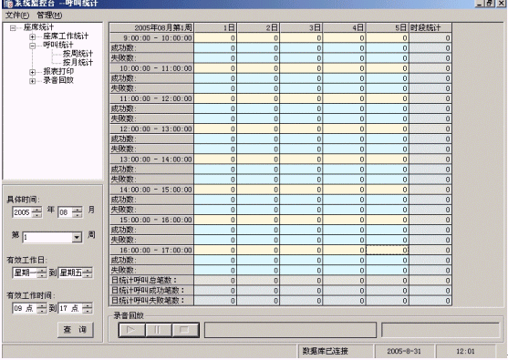Select 按月统计 in the tree

[78, 63]
